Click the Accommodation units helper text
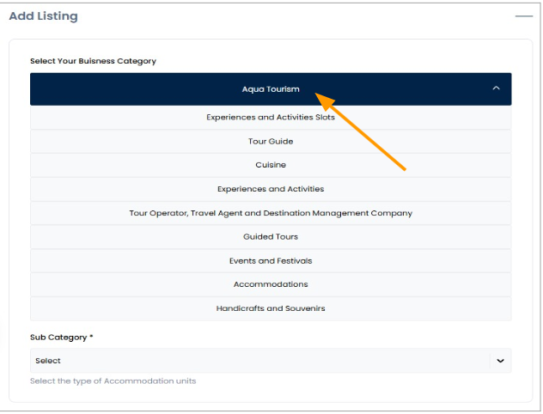The width and height of the screenshot is (543, 414). pyautogui.click(x=113, y=381)
